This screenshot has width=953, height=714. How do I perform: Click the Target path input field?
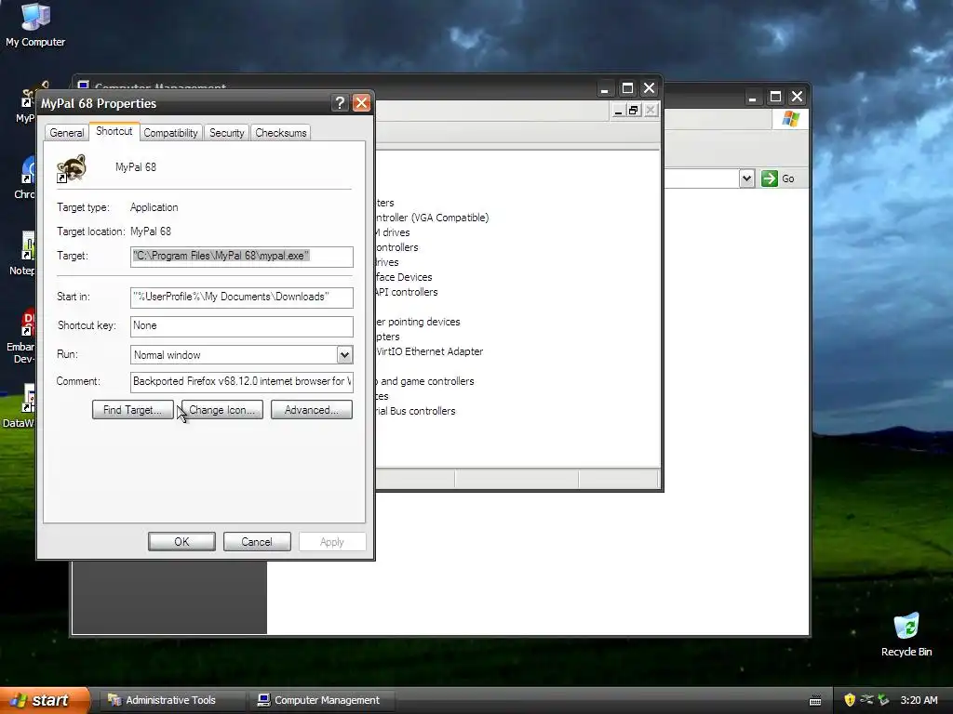tap(241, 257)
